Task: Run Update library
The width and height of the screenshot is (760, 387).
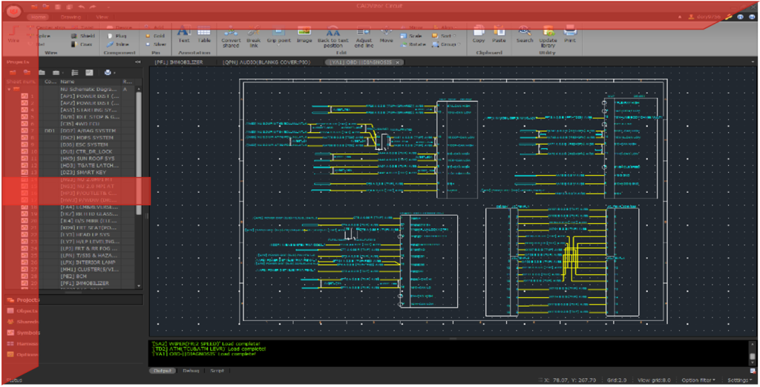Action: coord(548,36)
